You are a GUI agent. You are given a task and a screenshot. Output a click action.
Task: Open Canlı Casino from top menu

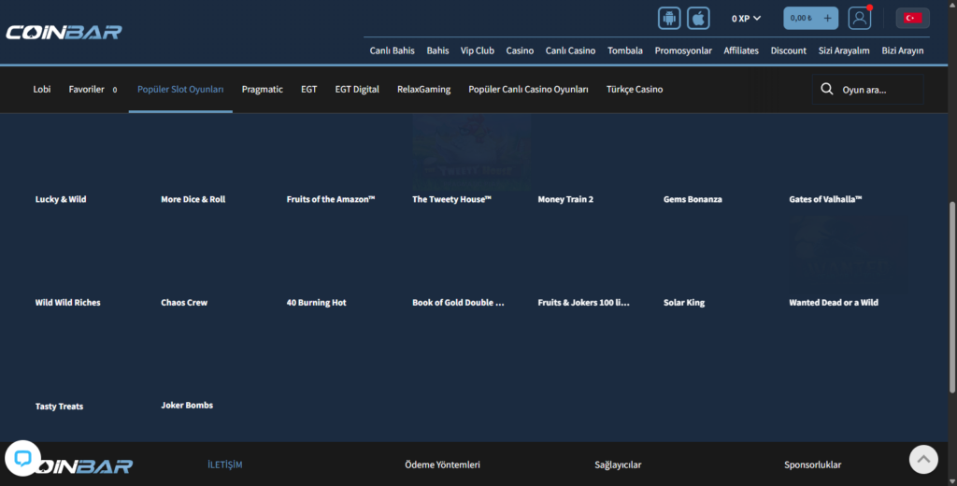point(570,50)
